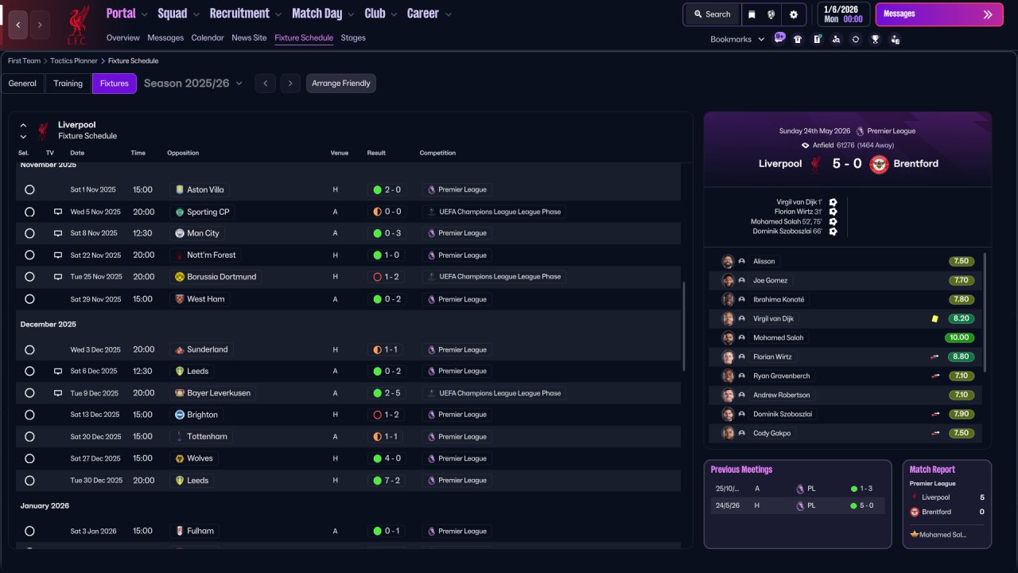The width and height of the screenshot is (1018, 573).
Task: Switch to the News Site tab
Action: pyautogui.click(x=249, y=37)
